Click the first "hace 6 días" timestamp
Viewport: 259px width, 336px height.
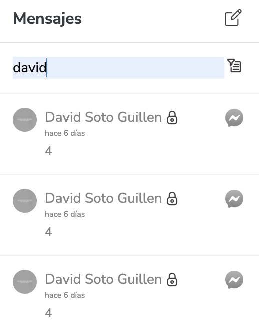[x=65, y=133]
